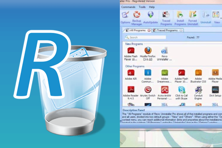Launch AutoUpdate from the toolbar

[150, 17]
